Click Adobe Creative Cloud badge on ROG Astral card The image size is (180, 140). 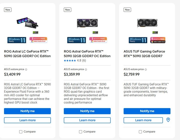coord(98,40)
